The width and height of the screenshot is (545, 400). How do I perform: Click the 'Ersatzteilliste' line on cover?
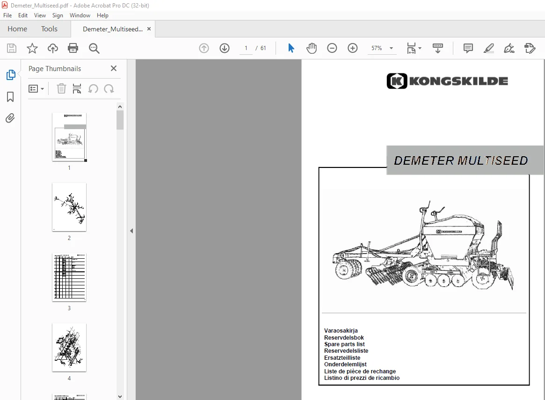pos(342,357)
